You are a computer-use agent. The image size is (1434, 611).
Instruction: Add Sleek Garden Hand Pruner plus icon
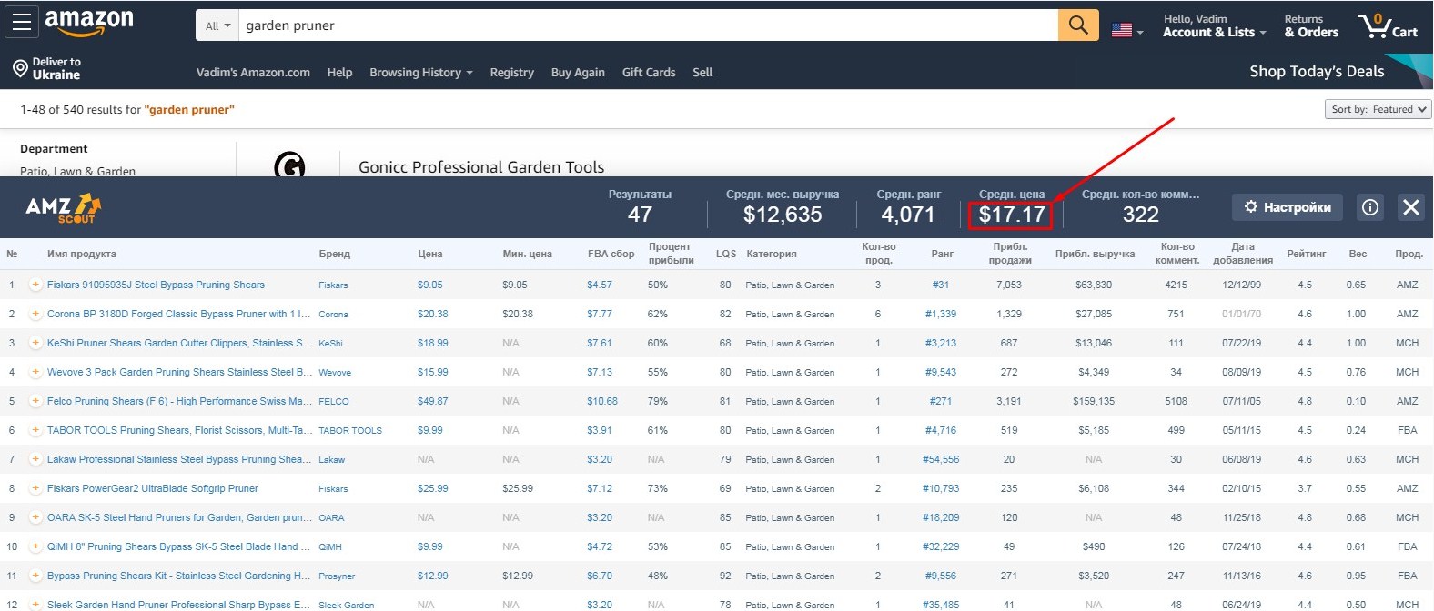coord(35,604)
